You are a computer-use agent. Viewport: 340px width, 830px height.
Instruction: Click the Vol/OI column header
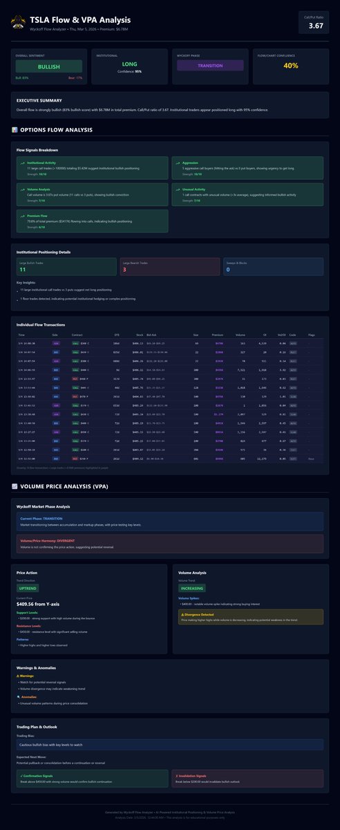pos(281,334)
